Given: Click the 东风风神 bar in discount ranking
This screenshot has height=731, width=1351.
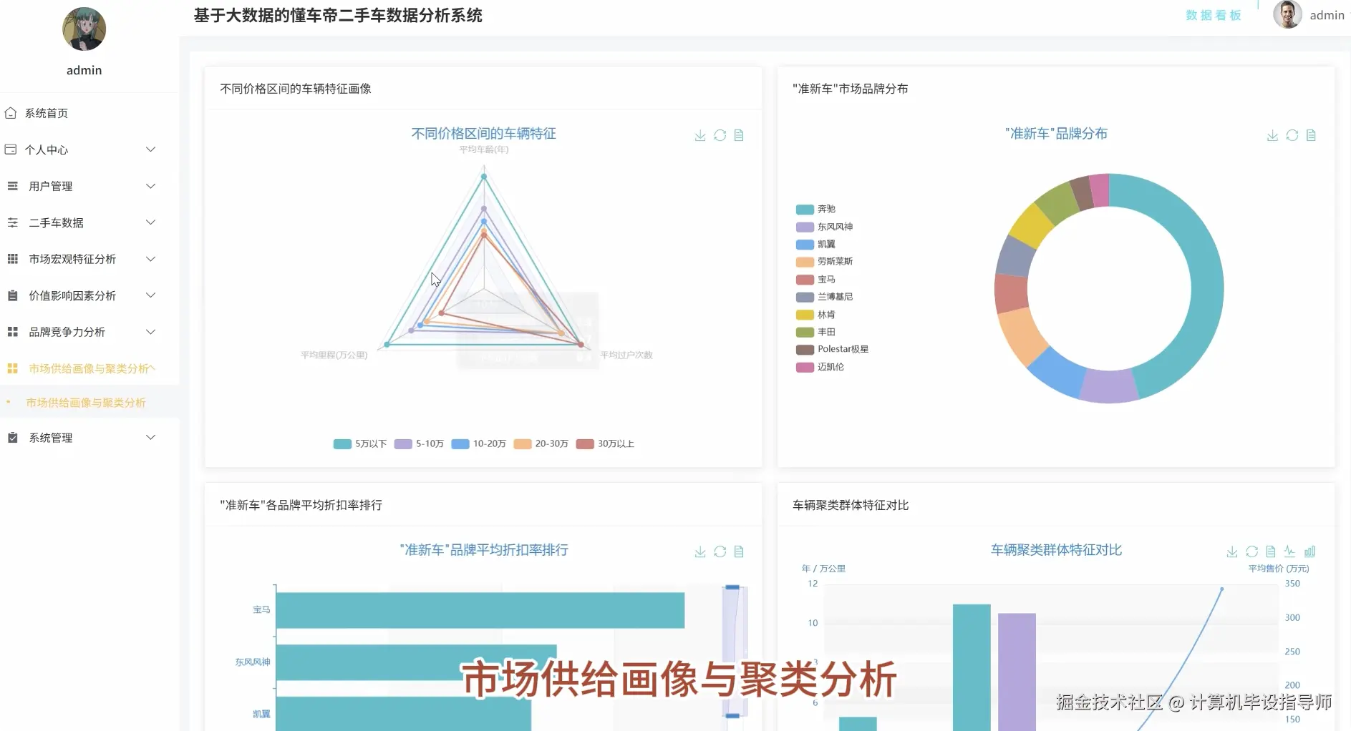Looking at the screenshot, I should click(x=416, y=662).
